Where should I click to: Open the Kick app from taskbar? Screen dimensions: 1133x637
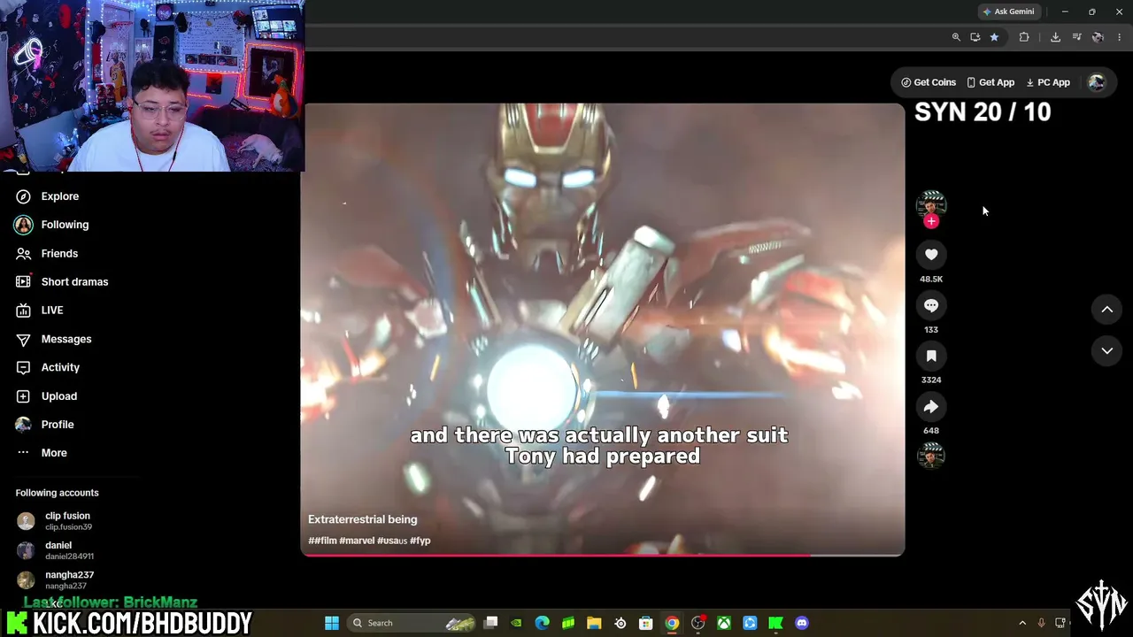point(775,623)
